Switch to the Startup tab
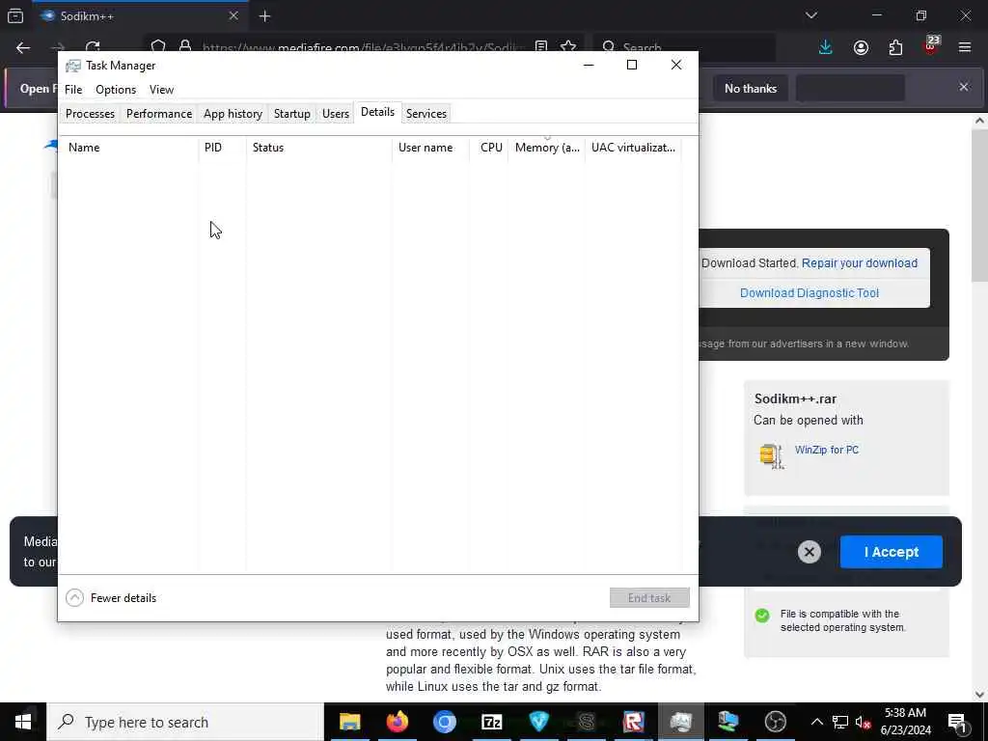This screenshot has height=741, width=988. [x=291, y=114]
